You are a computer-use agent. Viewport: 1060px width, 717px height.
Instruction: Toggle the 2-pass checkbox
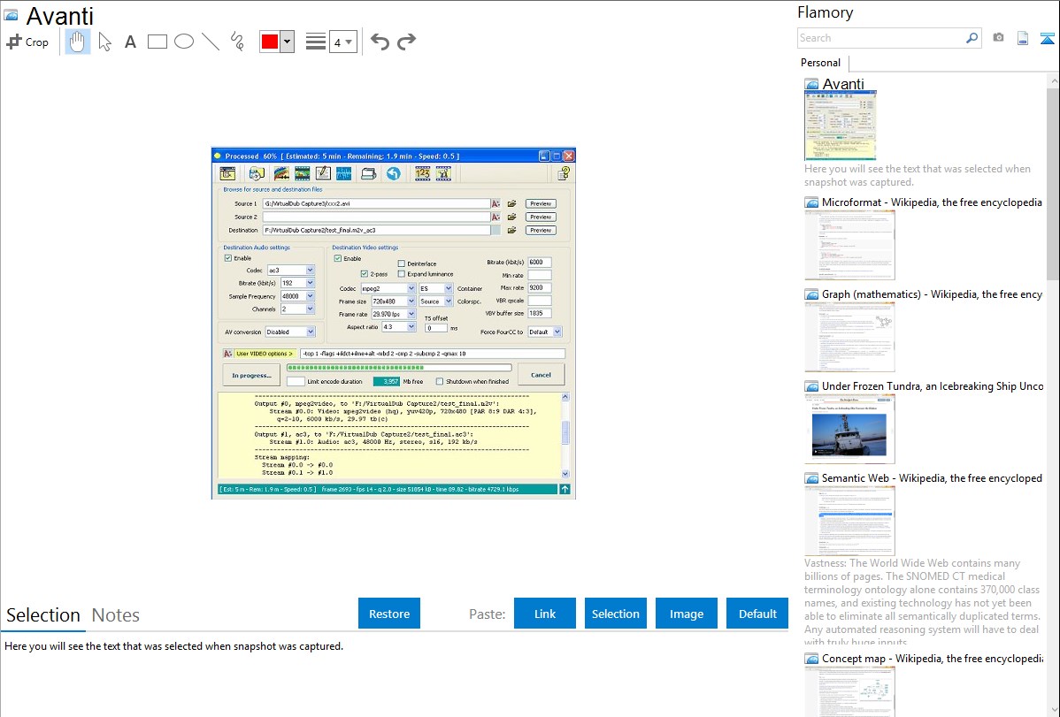pos(365,274)
